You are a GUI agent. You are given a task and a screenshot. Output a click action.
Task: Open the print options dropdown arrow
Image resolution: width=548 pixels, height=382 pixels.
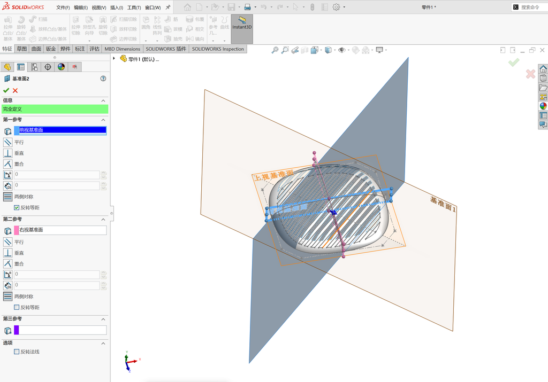tap(255, 7)
